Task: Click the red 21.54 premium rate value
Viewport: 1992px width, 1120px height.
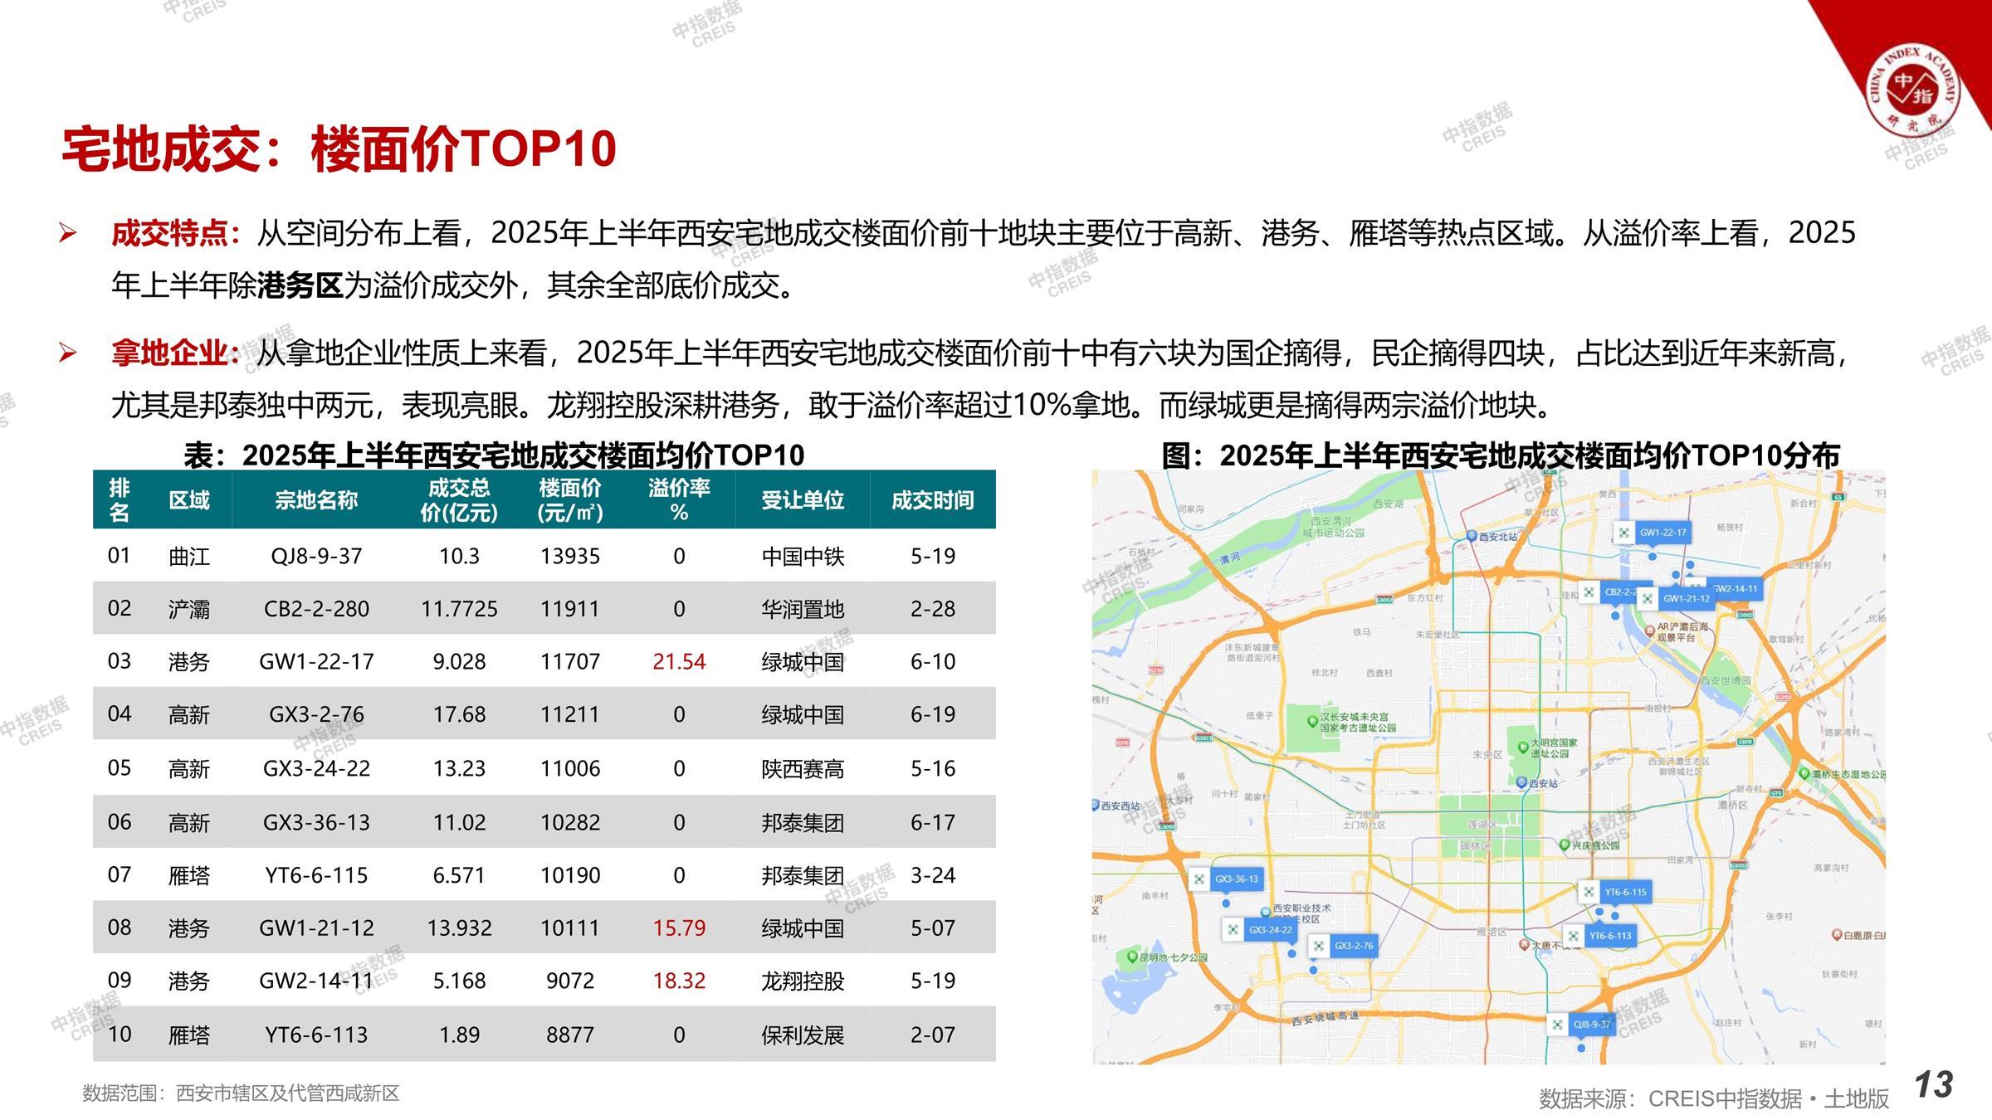Action: tap(679, 661)
